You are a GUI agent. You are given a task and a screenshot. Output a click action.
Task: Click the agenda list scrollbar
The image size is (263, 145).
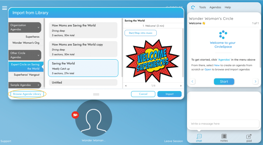point(122,48)
